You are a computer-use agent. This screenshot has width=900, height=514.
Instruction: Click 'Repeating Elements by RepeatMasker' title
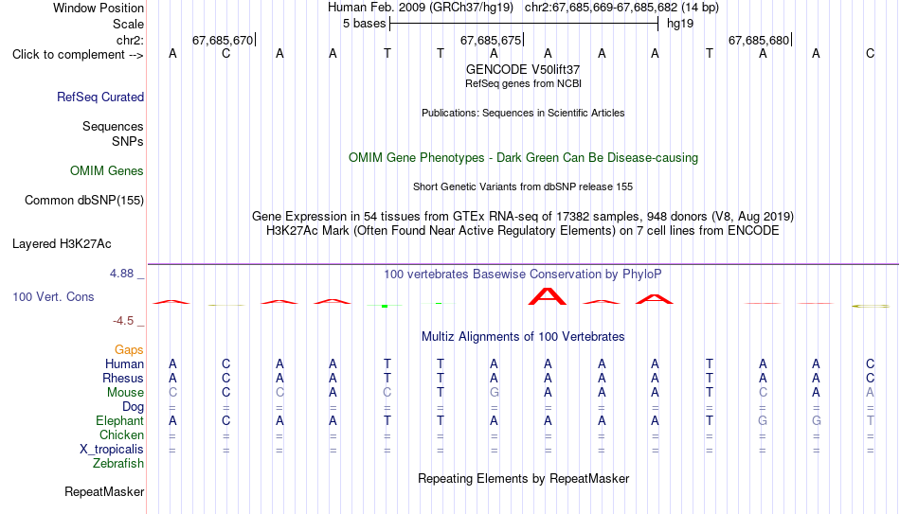tap(523, 478)
